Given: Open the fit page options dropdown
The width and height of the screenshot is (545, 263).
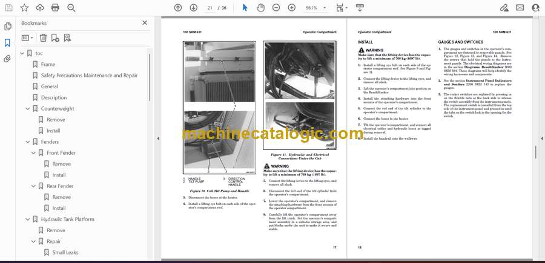Looking at the screenshot, I should (x=342, y=8).
